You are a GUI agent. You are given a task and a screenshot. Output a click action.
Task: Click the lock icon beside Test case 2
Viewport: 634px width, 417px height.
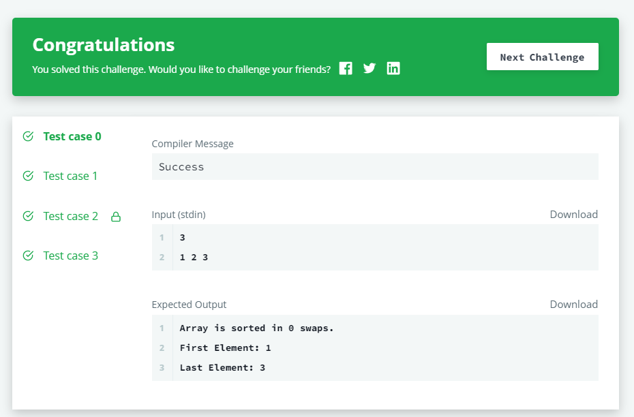[x=116, y=217]
